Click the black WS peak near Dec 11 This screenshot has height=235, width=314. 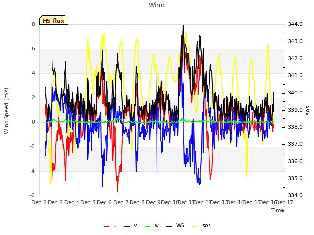(x=183, y=26)
